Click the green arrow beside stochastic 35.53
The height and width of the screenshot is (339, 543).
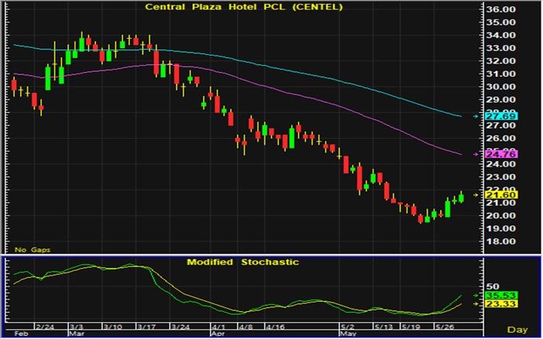point(475,295)
